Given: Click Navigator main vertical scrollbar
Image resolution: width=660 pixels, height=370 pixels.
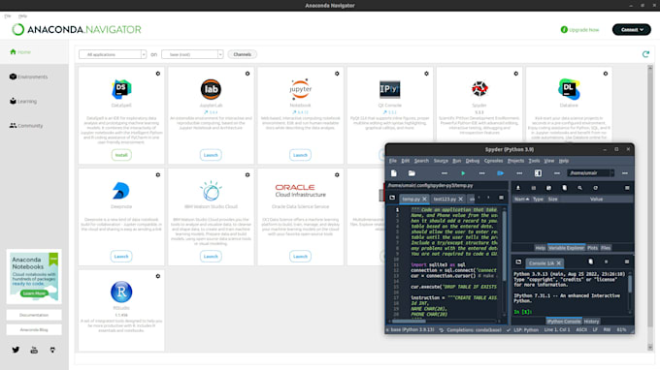Looking at the screenshot, I should coord(650,208).
